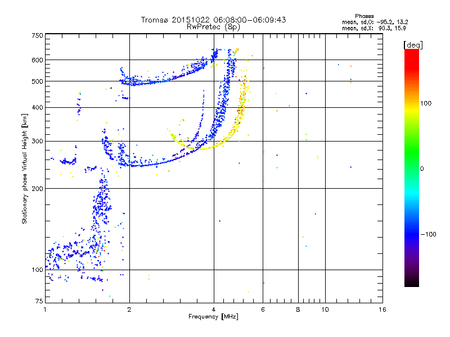Viewport: 450px width, 337px height.
Task: Click the '400' y-axis tick label
Action: 37,108
